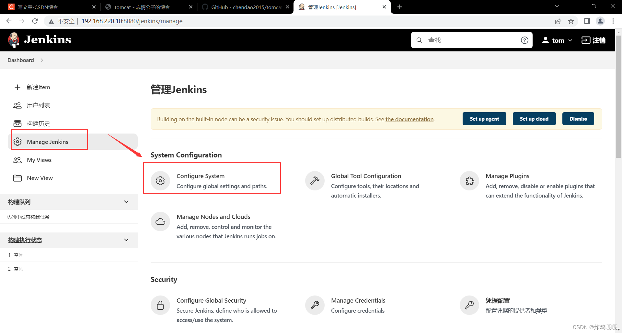Viewport: 622px width, 333px height.
Task: Open the Configure Global Security link
Action: [211, 301]
